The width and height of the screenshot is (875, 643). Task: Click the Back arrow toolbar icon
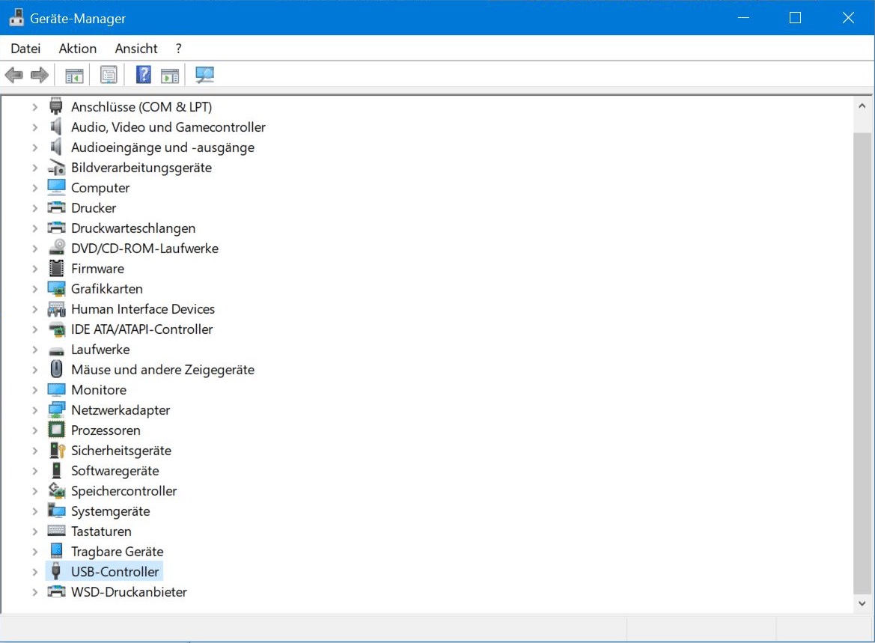pyautogui.click(x=14, y=75)
